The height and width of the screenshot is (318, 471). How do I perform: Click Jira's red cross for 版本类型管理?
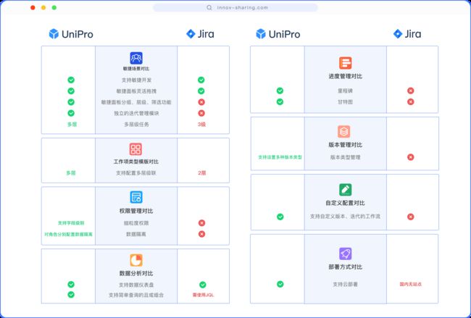click(411, 157)
